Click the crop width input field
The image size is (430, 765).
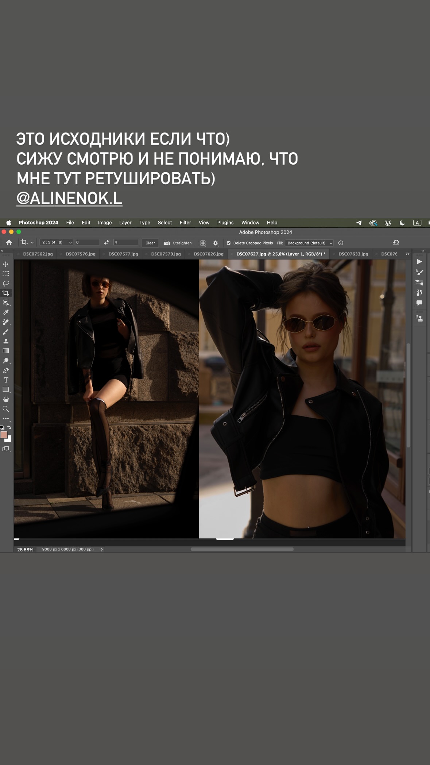click(x=88, y=242)
